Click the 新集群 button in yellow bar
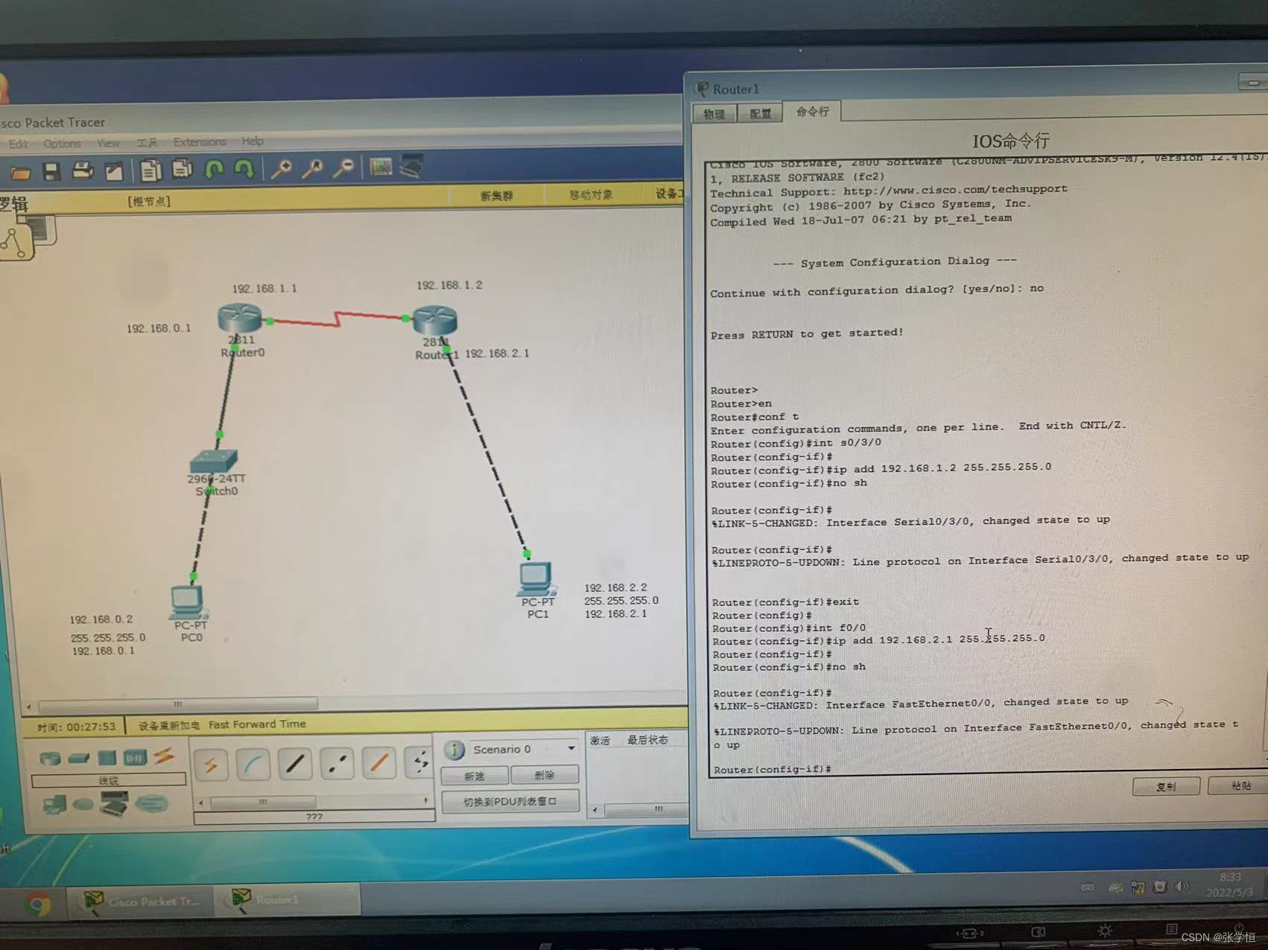This screenshot has width=1268, height=950. click(x=497, y=196)
